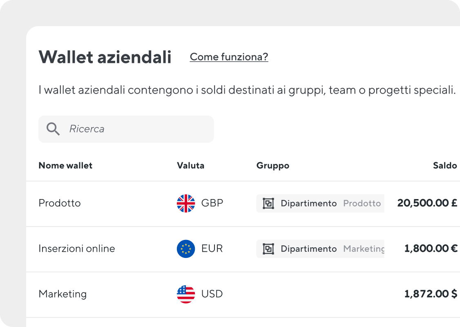Select the 1,872.00 $ balance
460x327 pixels.
click(431, 294)
